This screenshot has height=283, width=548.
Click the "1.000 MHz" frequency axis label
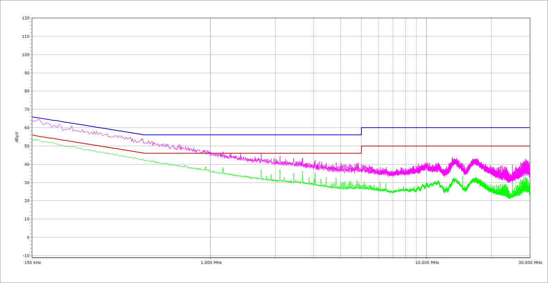coord(211,263)
